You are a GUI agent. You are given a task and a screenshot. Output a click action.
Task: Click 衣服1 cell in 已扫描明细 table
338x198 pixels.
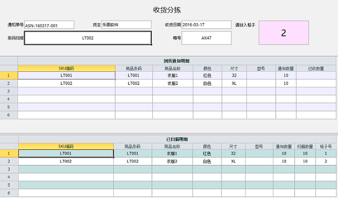coord(172,153)
